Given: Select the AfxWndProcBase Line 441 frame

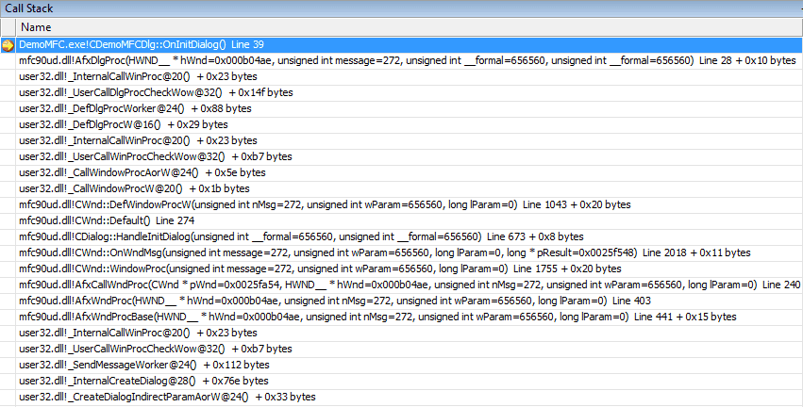Looking at the screenshot, I should tap(410, 317).
